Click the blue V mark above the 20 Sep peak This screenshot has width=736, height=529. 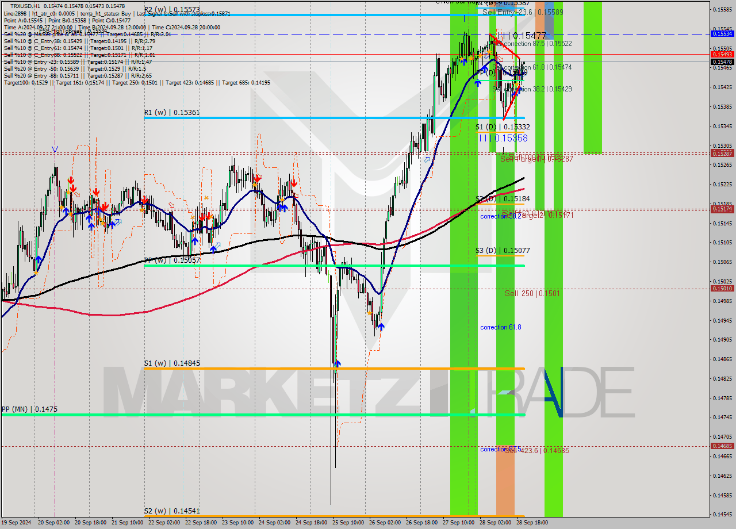coord(55,149)
